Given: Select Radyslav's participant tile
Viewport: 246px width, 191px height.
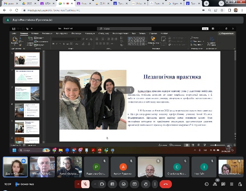Looking at the screenshot, I should (97, 166).
